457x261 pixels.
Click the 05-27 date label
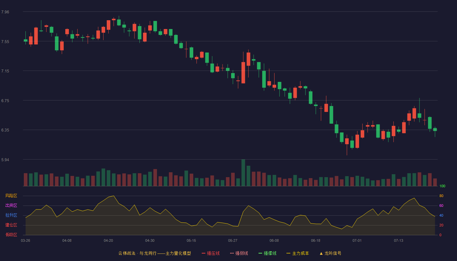233,241
